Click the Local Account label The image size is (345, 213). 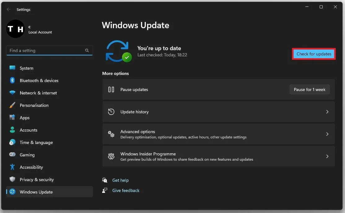pyautogui.click(x=40, y=32)
